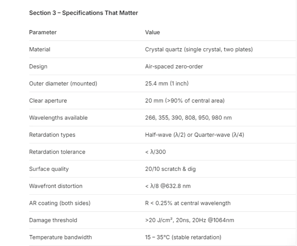This screenshot has height=246, width=297.
Task: Select the Parameter column header
Action: [x=43, y=32]
